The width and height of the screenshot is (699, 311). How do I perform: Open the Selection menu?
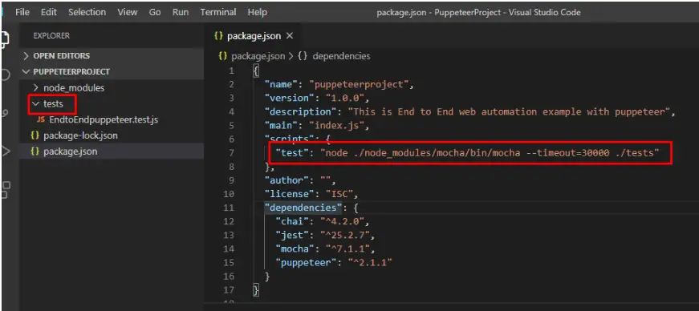[87, 13]
